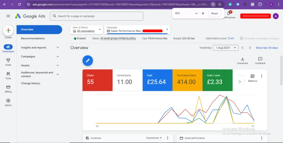Open scorecard three-dot options menu

(261, 76)
